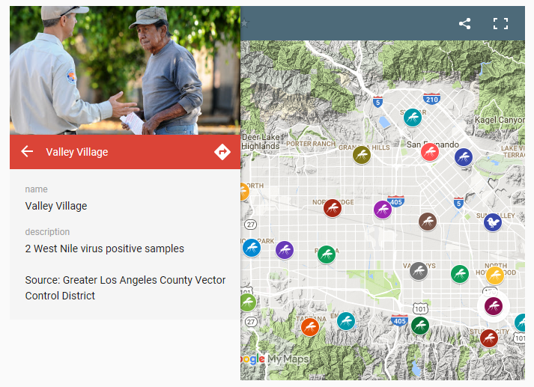This screenshot has width=534, height=387.
Task: Click the Valley Village title in the red header
Action: 77,152
